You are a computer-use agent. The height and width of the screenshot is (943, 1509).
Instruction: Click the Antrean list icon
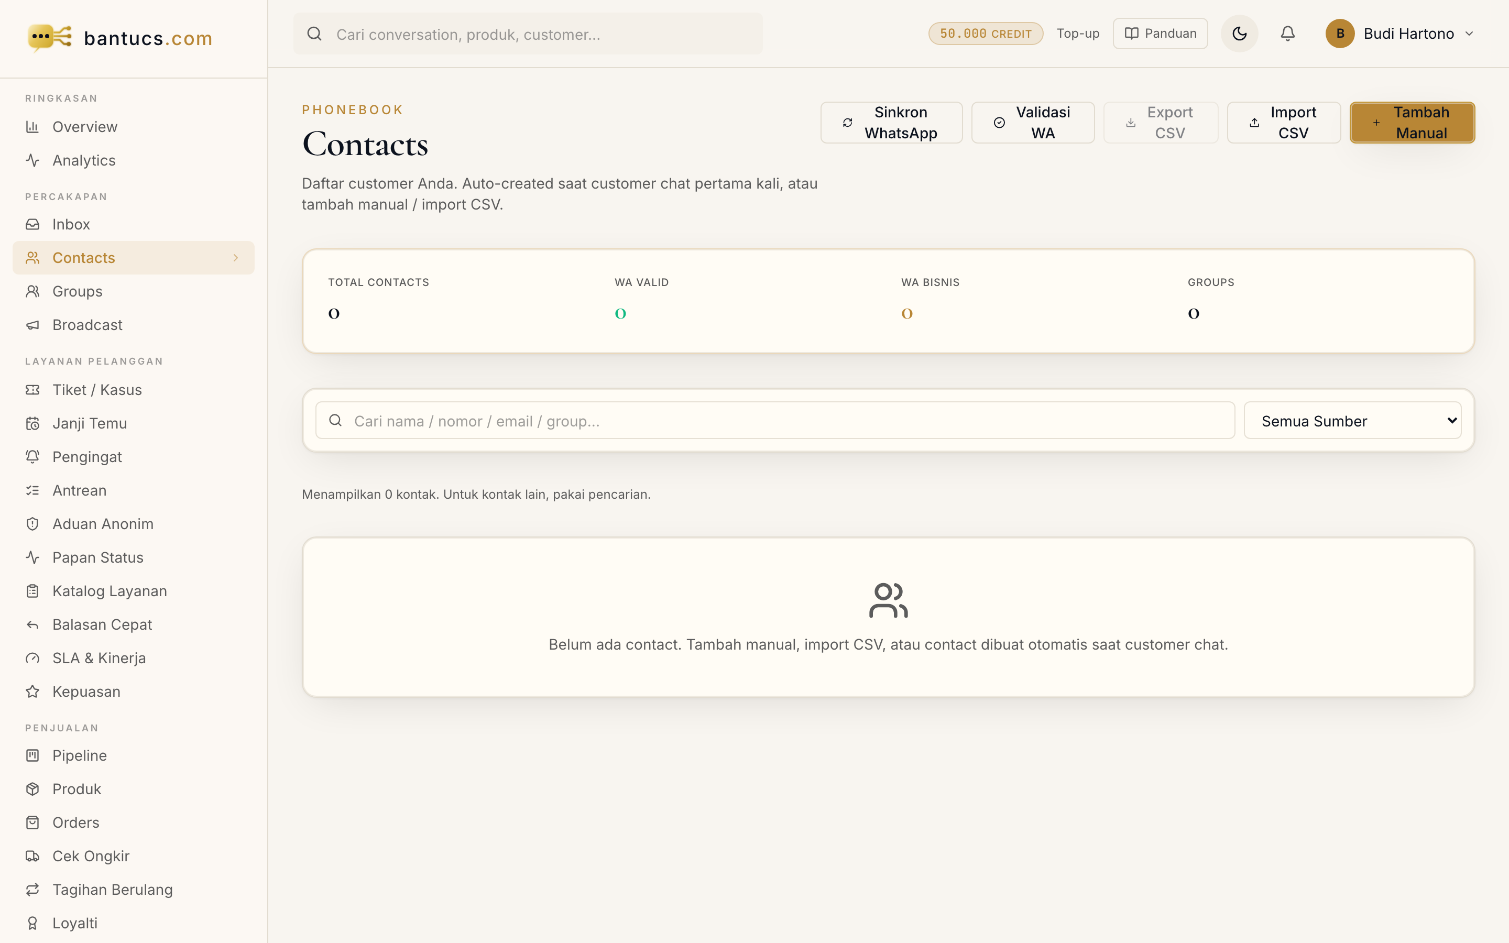click(x=32, y=491)
